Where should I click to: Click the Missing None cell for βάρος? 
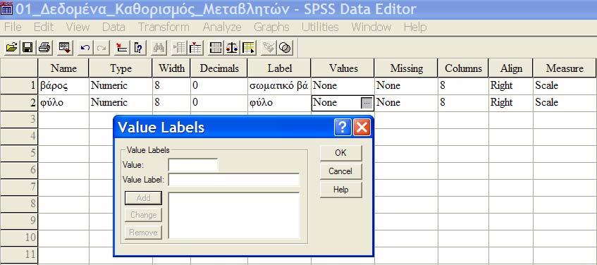(406, 86)
